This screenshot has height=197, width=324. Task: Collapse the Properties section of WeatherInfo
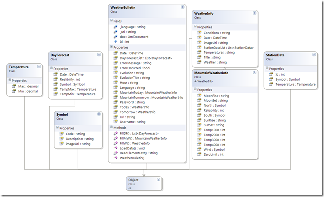[x=195, y=27]
